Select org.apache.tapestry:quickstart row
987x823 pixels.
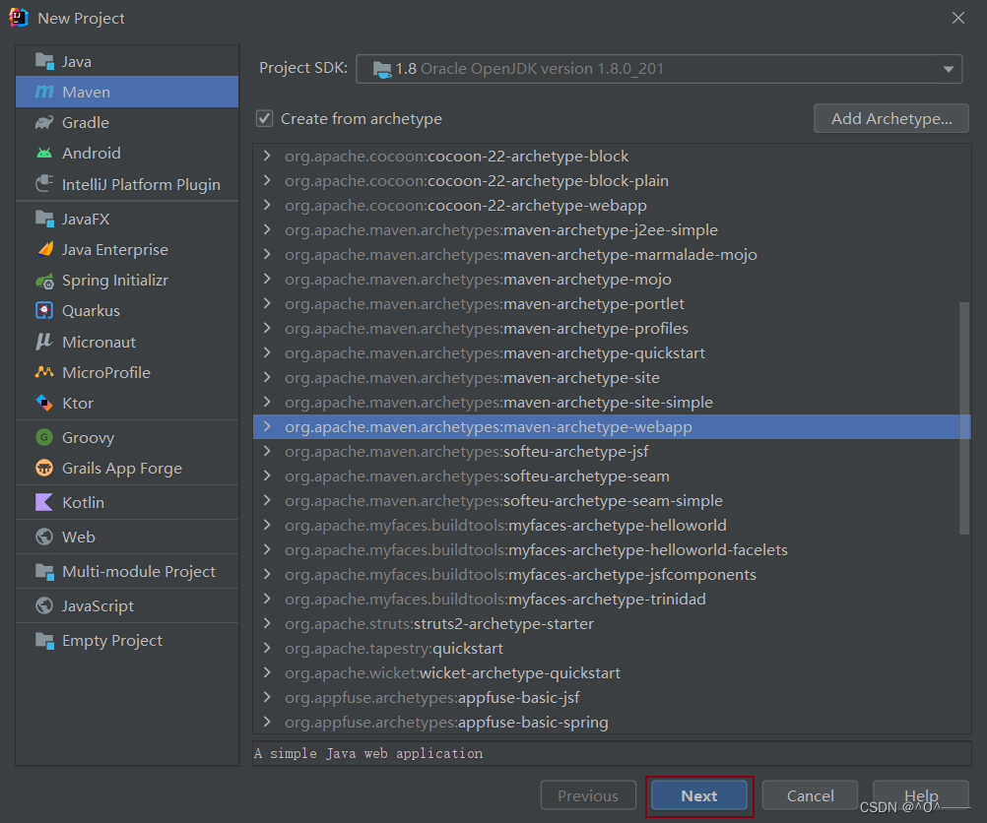coord(611,648)
